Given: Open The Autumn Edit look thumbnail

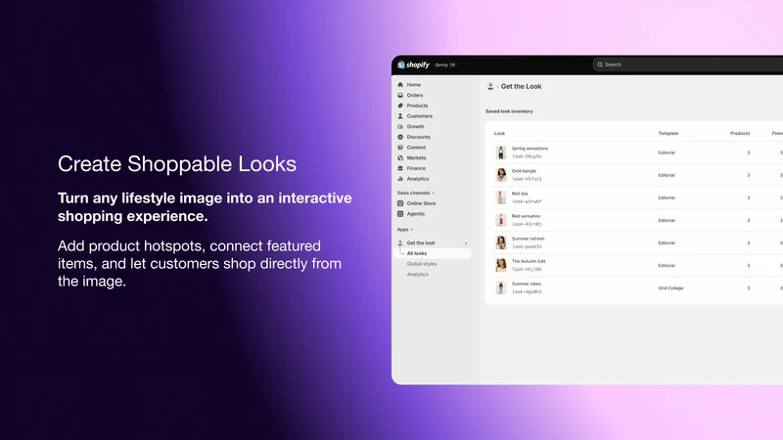Looking at the screenshot, I should (x=500, y=265).
